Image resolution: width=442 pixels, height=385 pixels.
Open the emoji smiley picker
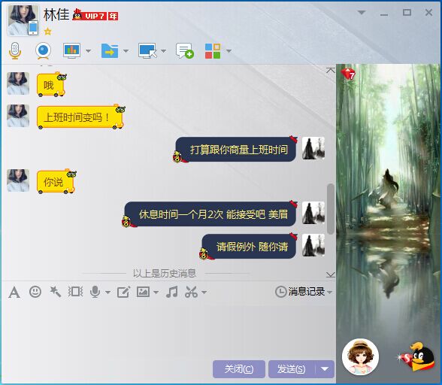click(x=35, y=292)
